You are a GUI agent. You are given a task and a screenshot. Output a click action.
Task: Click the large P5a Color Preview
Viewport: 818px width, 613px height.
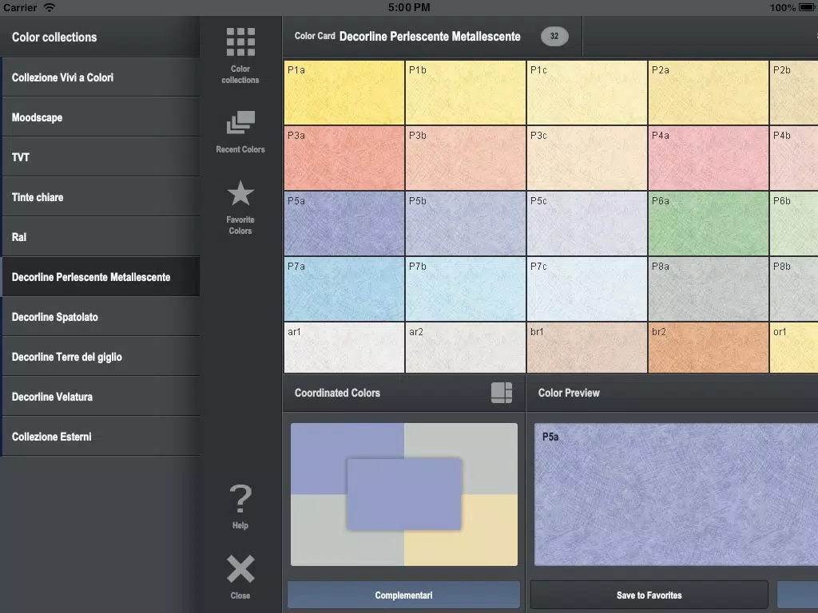point(676,494)
